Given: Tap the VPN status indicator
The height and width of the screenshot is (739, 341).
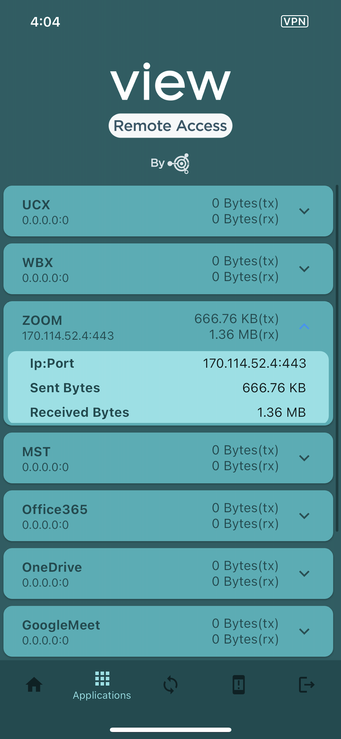Looking at the screenshot, I should (x=295, y=21).
